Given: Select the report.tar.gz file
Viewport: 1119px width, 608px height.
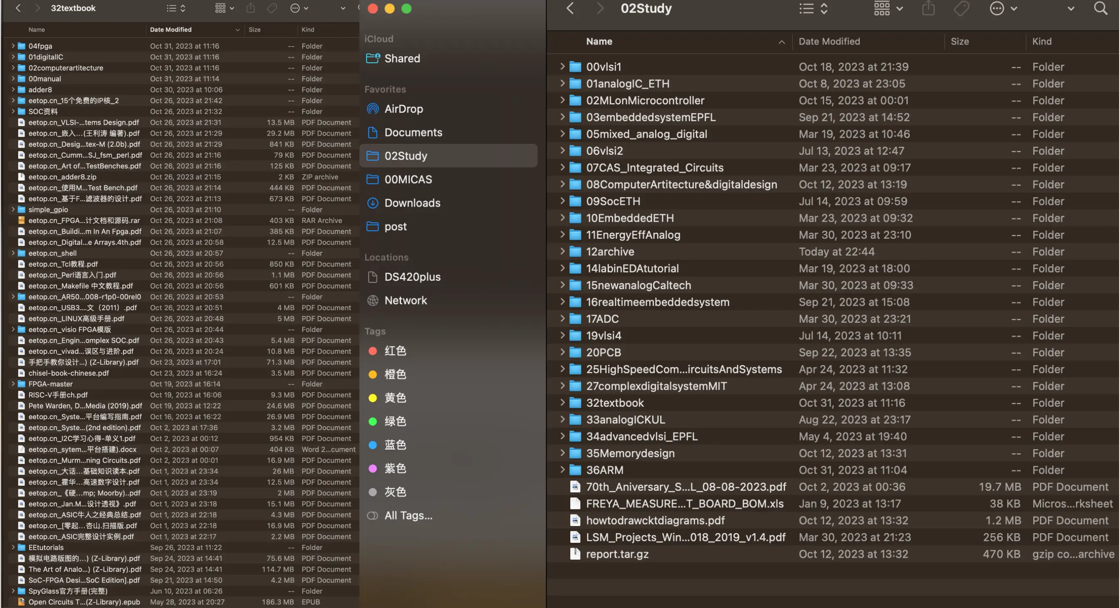Looking at the screenshot, I should 617,554.
